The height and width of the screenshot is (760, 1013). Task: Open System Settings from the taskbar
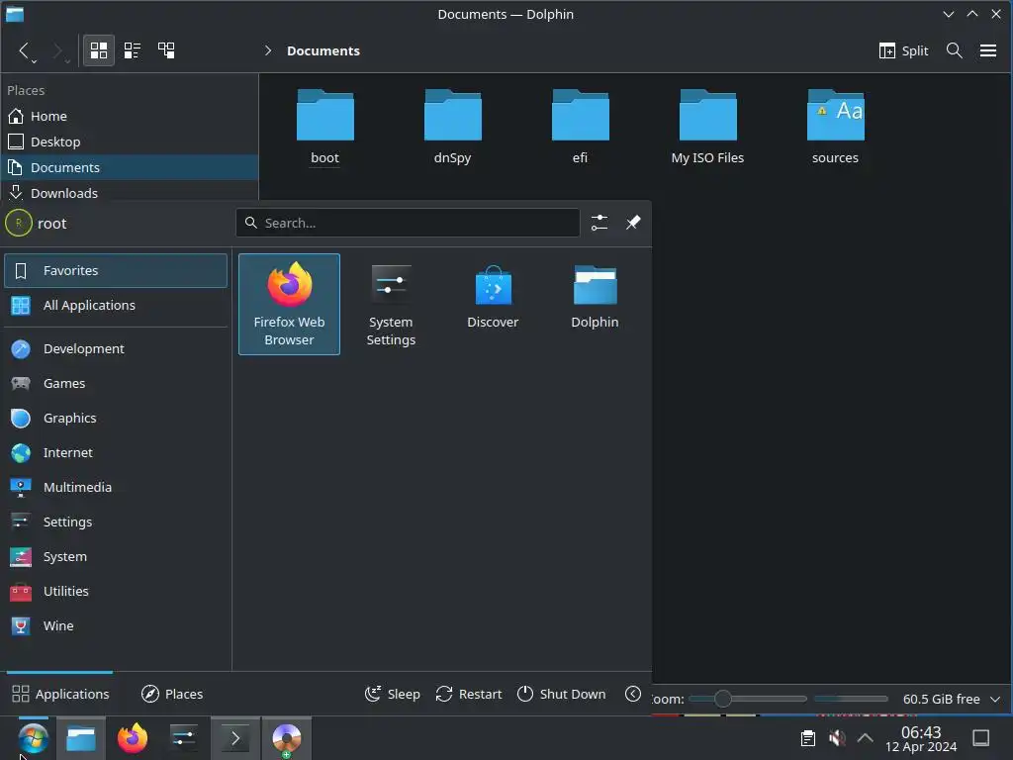(184, 738)
